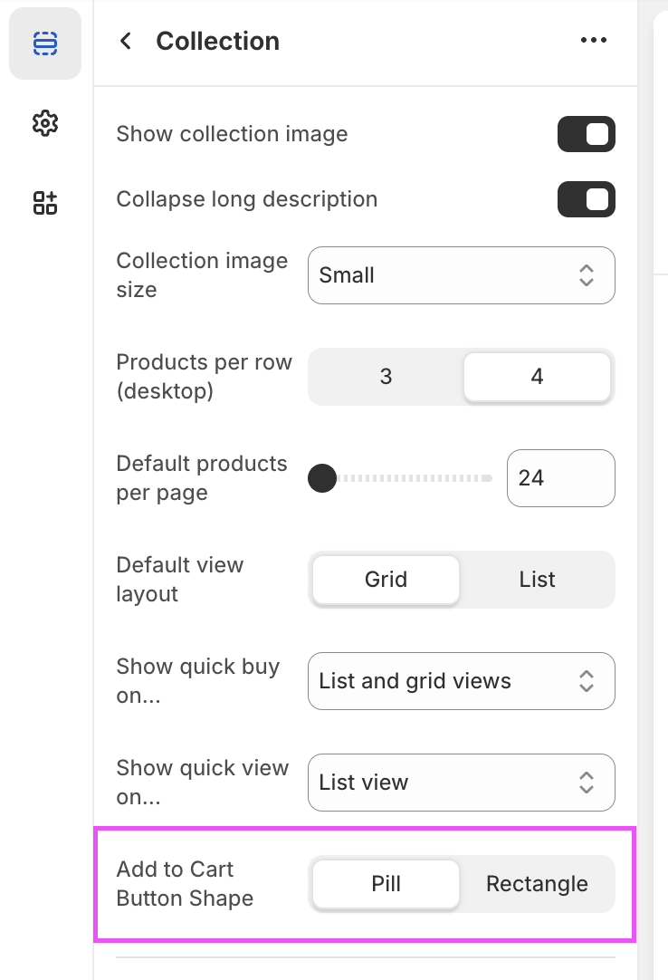Click the products per page slider handle
The height and width of the screenshot is (980, 668).
(x=322, y=478)
